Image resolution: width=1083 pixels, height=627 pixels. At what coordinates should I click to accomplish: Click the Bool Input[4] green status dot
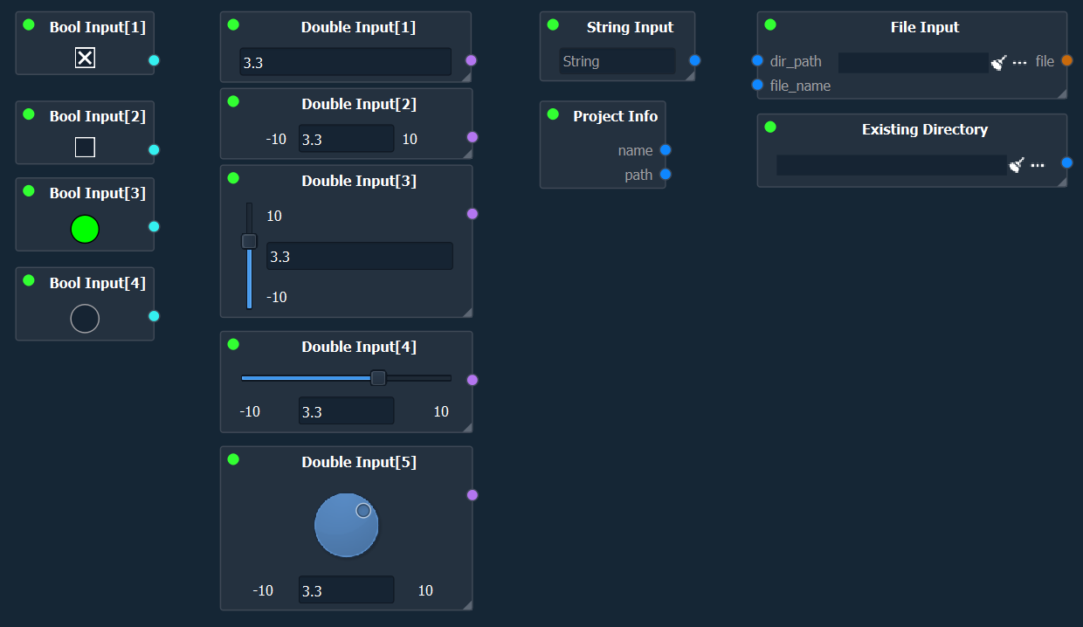29,280
